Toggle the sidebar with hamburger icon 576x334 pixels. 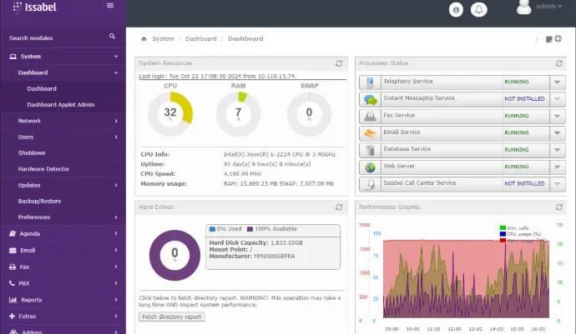point(110,6)
